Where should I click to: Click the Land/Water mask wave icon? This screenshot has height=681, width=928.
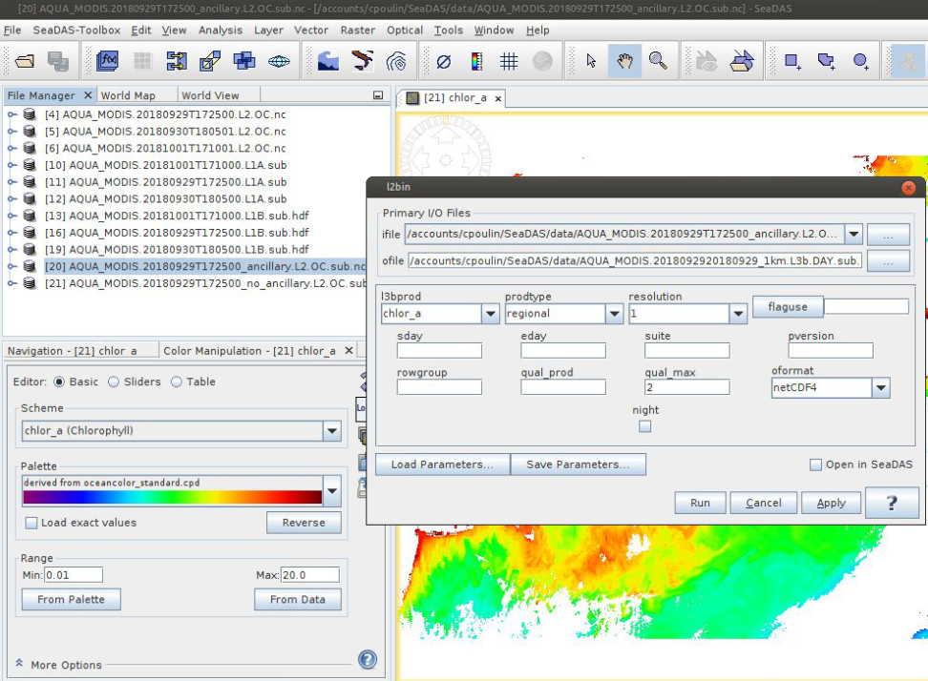click(x=327, y=61)
